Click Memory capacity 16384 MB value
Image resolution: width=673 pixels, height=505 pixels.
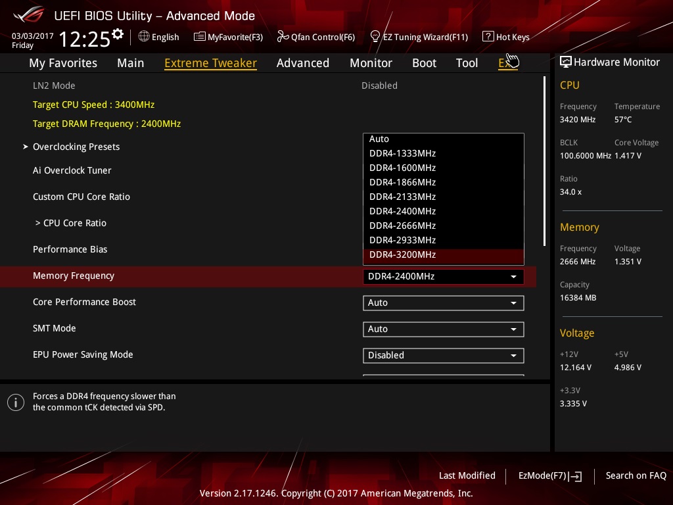pos(578,298)
